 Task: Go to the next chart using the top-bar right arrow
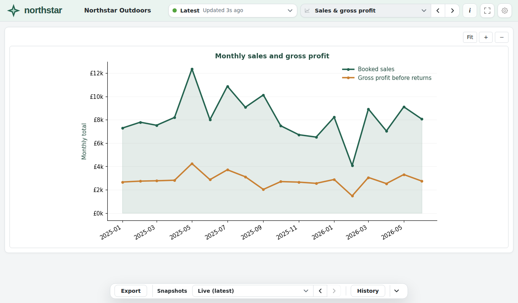point(452,11)
